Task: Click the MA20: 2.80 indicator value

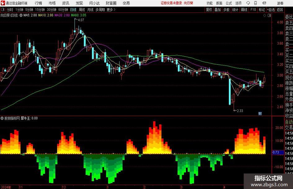Action: 62,15
